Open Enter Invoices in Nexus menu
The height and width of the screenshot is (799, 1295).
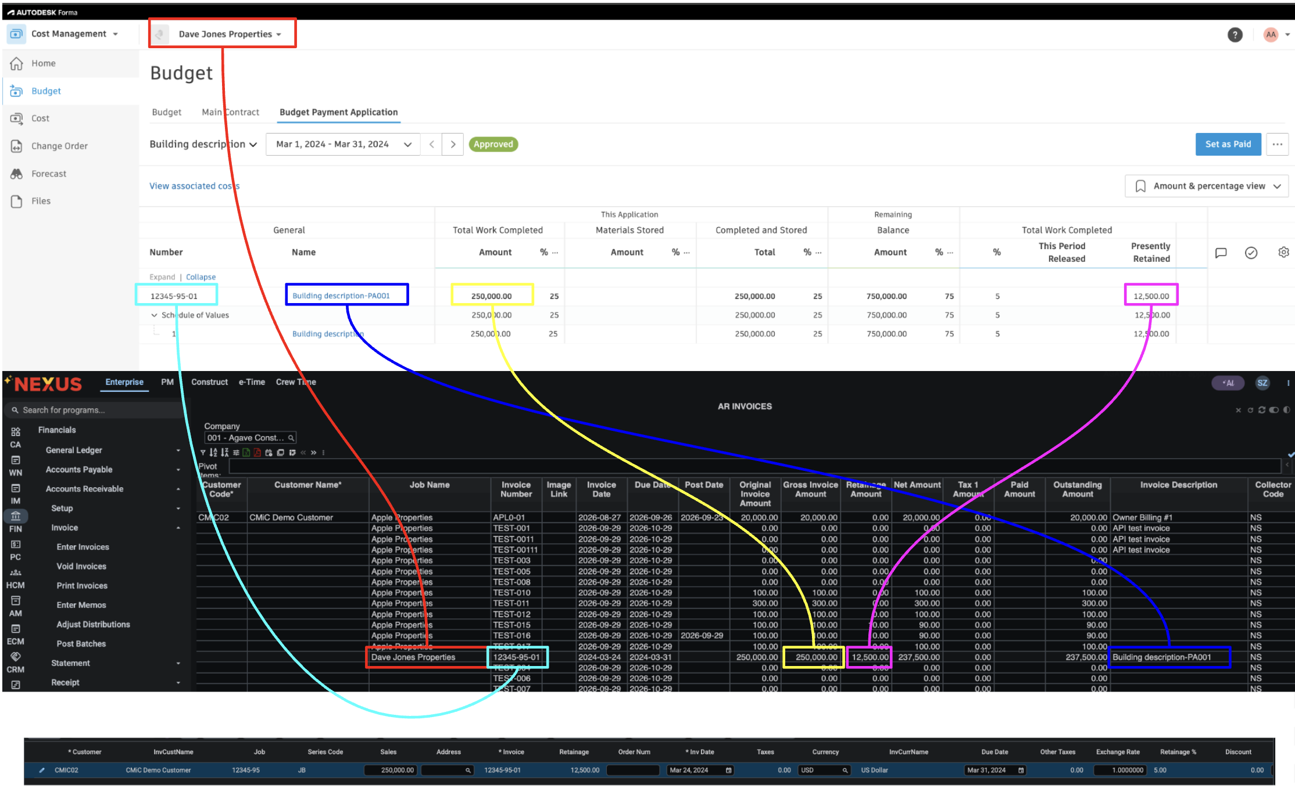click(x=83, y=547)
